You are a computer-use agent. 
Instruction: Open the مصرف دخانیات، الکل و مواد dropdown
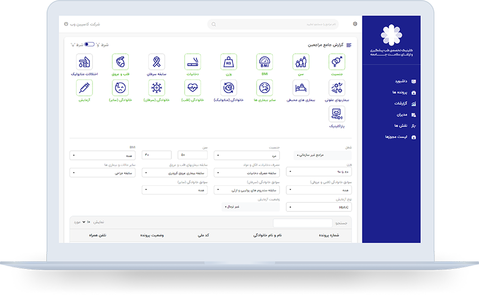point(246,172)
